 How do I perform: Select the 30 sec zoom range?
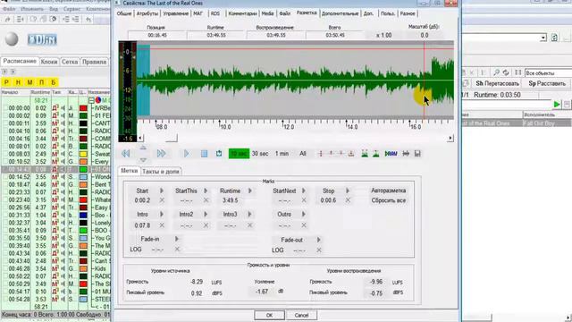[260, 154]
